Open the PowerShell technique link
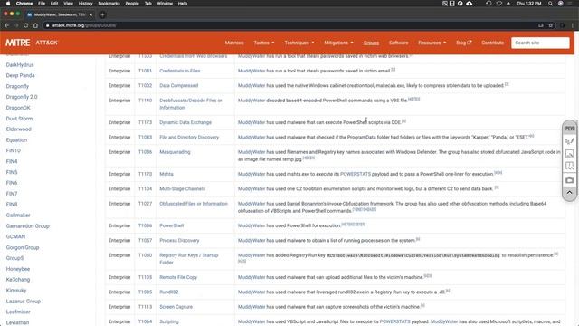 pos(171,225)
